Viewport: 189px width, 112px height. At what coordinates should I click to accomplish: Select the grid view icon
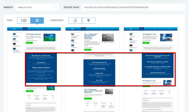(x=37, y=20)
